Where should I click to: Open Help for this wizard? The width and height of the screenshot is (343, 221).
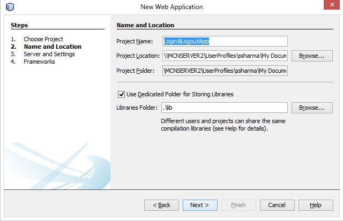(316, 205)
